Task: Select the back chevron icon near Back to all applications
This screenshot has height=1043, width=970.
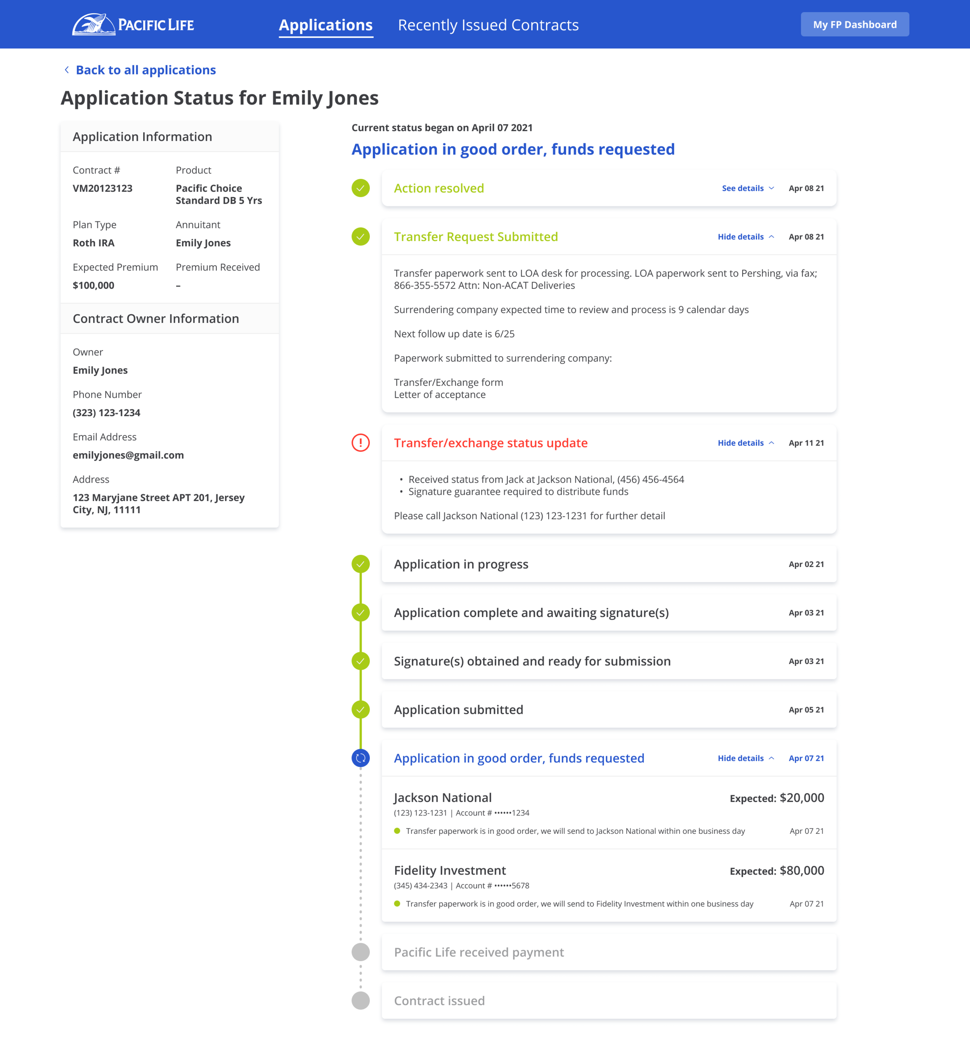Action: [x=67, y=69]
